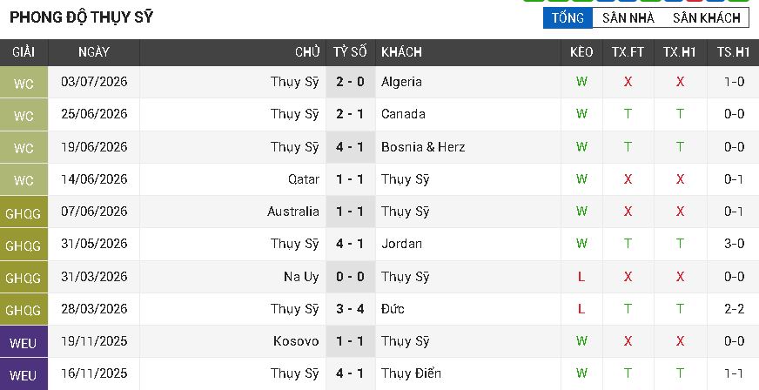The height and width of the screenshot is (390, 759).
Task: Switch to the TỔNG tab
Action: click(x=568, y=18)
